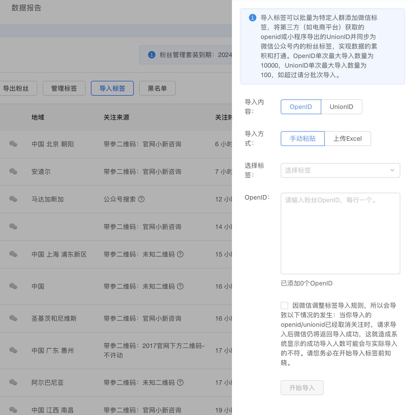Viewport: 413px width, 415px height.
Task: Click WeChat icon in 中国 江西 南昌 row
Action: coord(13,410)
